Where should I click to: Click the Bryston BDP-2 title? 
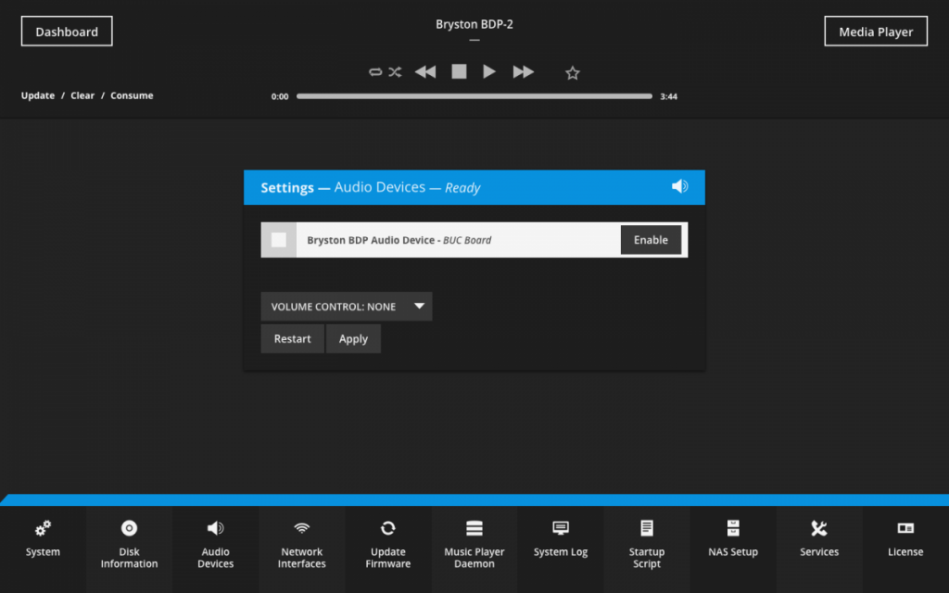click(x=474, y=24)
